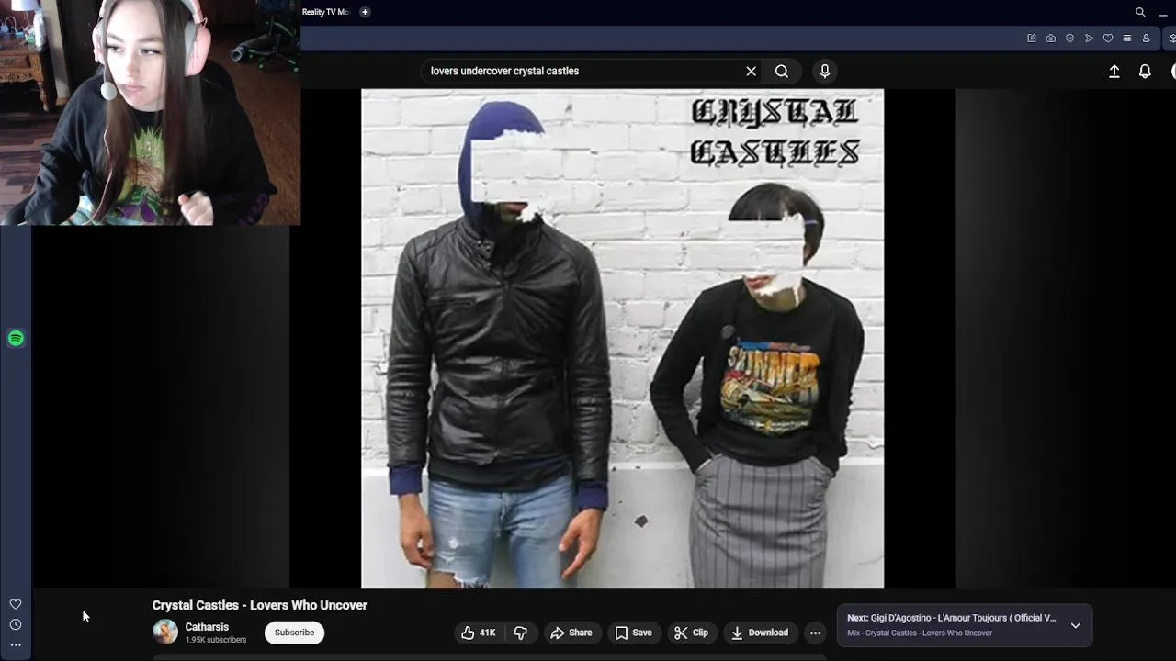
Task: Open a new tab with plus button
Action: click(365, 12)
